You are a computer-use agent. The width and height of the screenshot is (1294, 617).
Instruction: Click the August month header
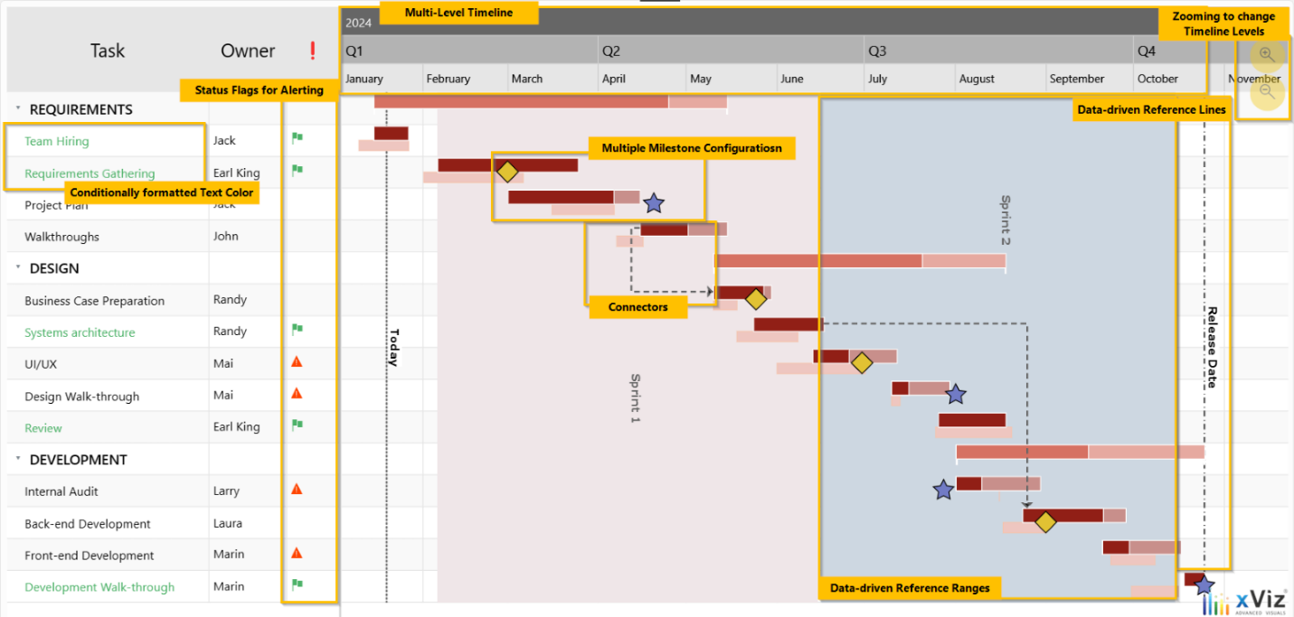click(977, 79)
